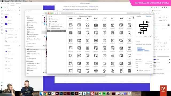
Task: Open FileZilla from the Dock
Action: pyautogui.click(x=92, y=93)
